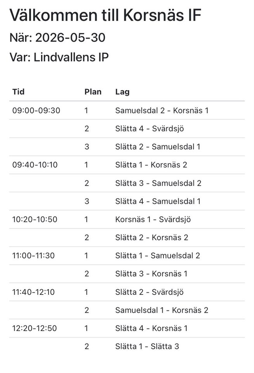Click the Lag column header
Viewport: 254px width, 373px height.
[122, 92]
